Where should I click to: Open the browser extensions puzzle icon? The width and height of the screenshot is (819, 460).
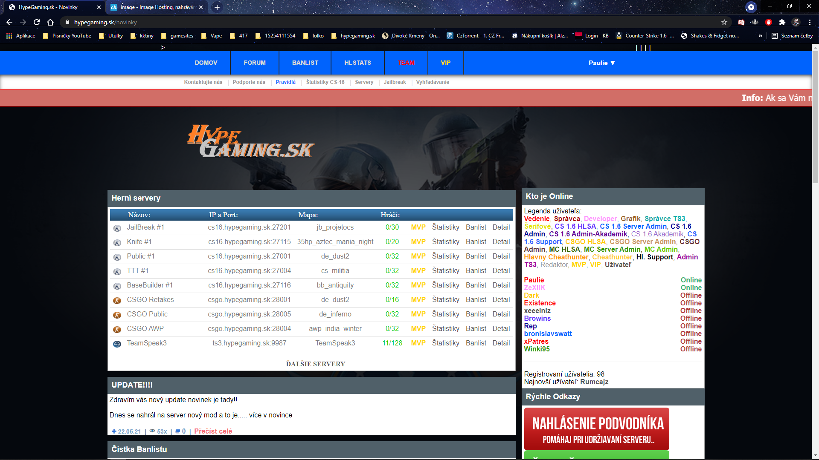tap(782, 22)
